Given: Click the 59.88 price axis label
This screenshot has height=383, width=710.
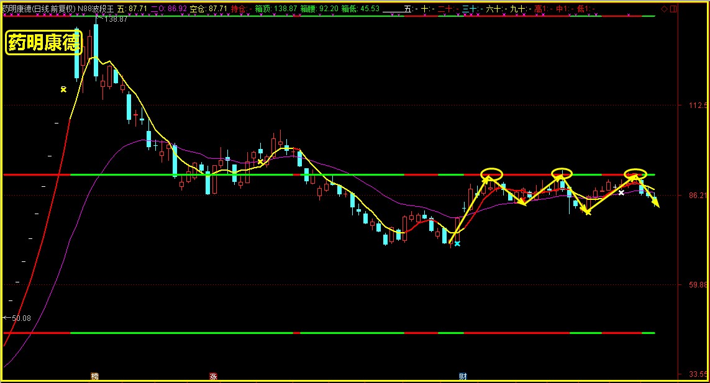Looking at the screenshot, I should click(698, 285).
